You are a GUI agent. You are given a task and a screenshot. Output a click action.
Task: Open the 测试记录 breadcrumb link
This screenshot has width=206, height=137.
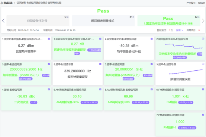tap(8, 3)
